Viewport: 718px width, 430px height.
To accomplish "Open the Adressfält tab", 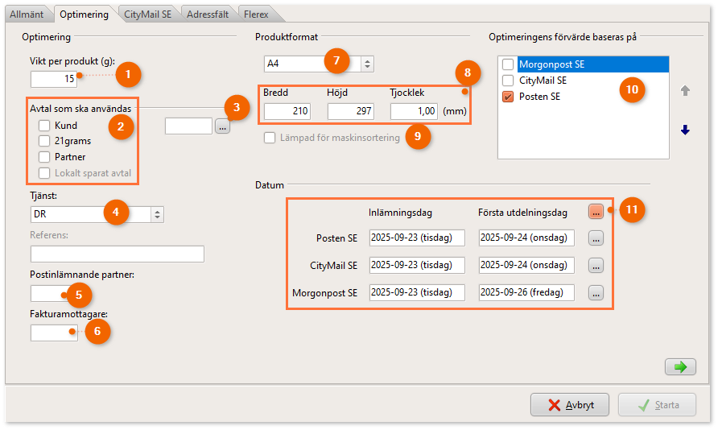I will coord(208,14).
